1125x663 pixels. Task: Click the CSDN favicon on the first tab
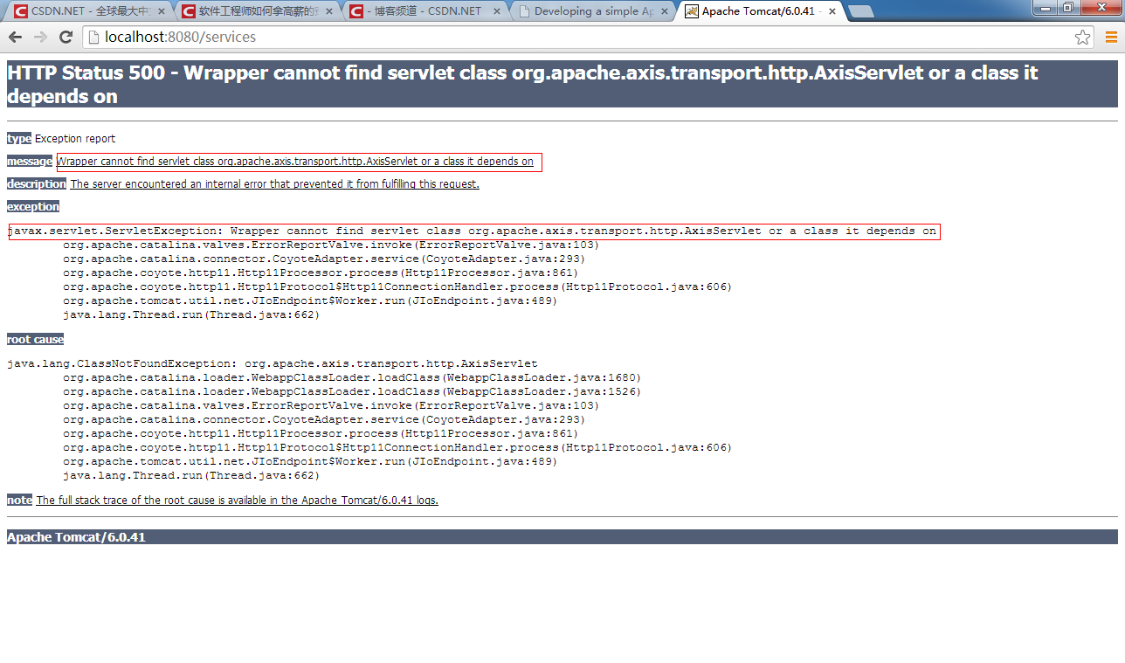(19, 11)
